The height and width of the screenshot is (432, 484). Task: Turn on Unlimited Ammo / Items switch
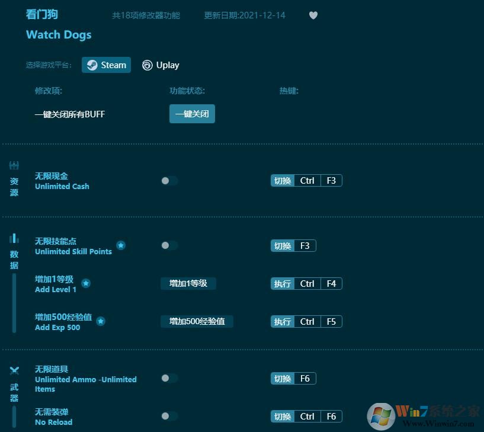click(169, 378)
